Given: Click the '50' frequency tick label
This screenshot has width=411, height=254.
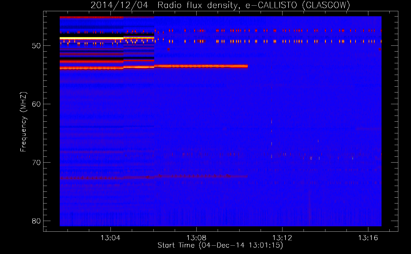Looking at the screenshot, I should pos(36,46).
